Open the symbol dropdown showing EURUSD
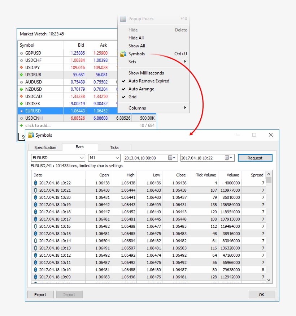 [x=82, y=158]
